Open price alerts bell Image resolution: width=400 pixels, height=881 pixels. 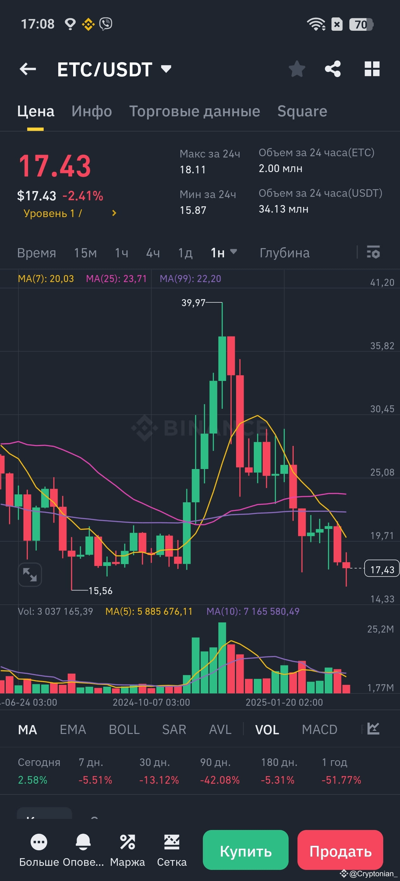pos(83,852)
